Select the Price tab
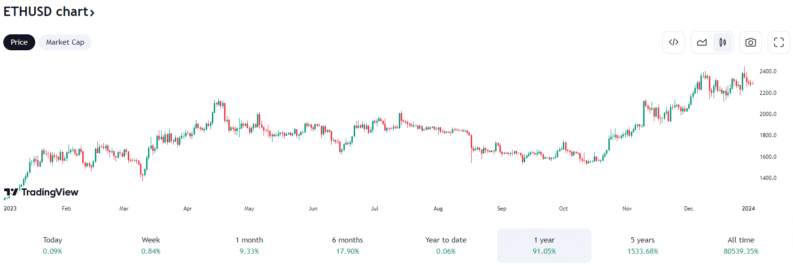Screen dimensions: 793x265 19,42
